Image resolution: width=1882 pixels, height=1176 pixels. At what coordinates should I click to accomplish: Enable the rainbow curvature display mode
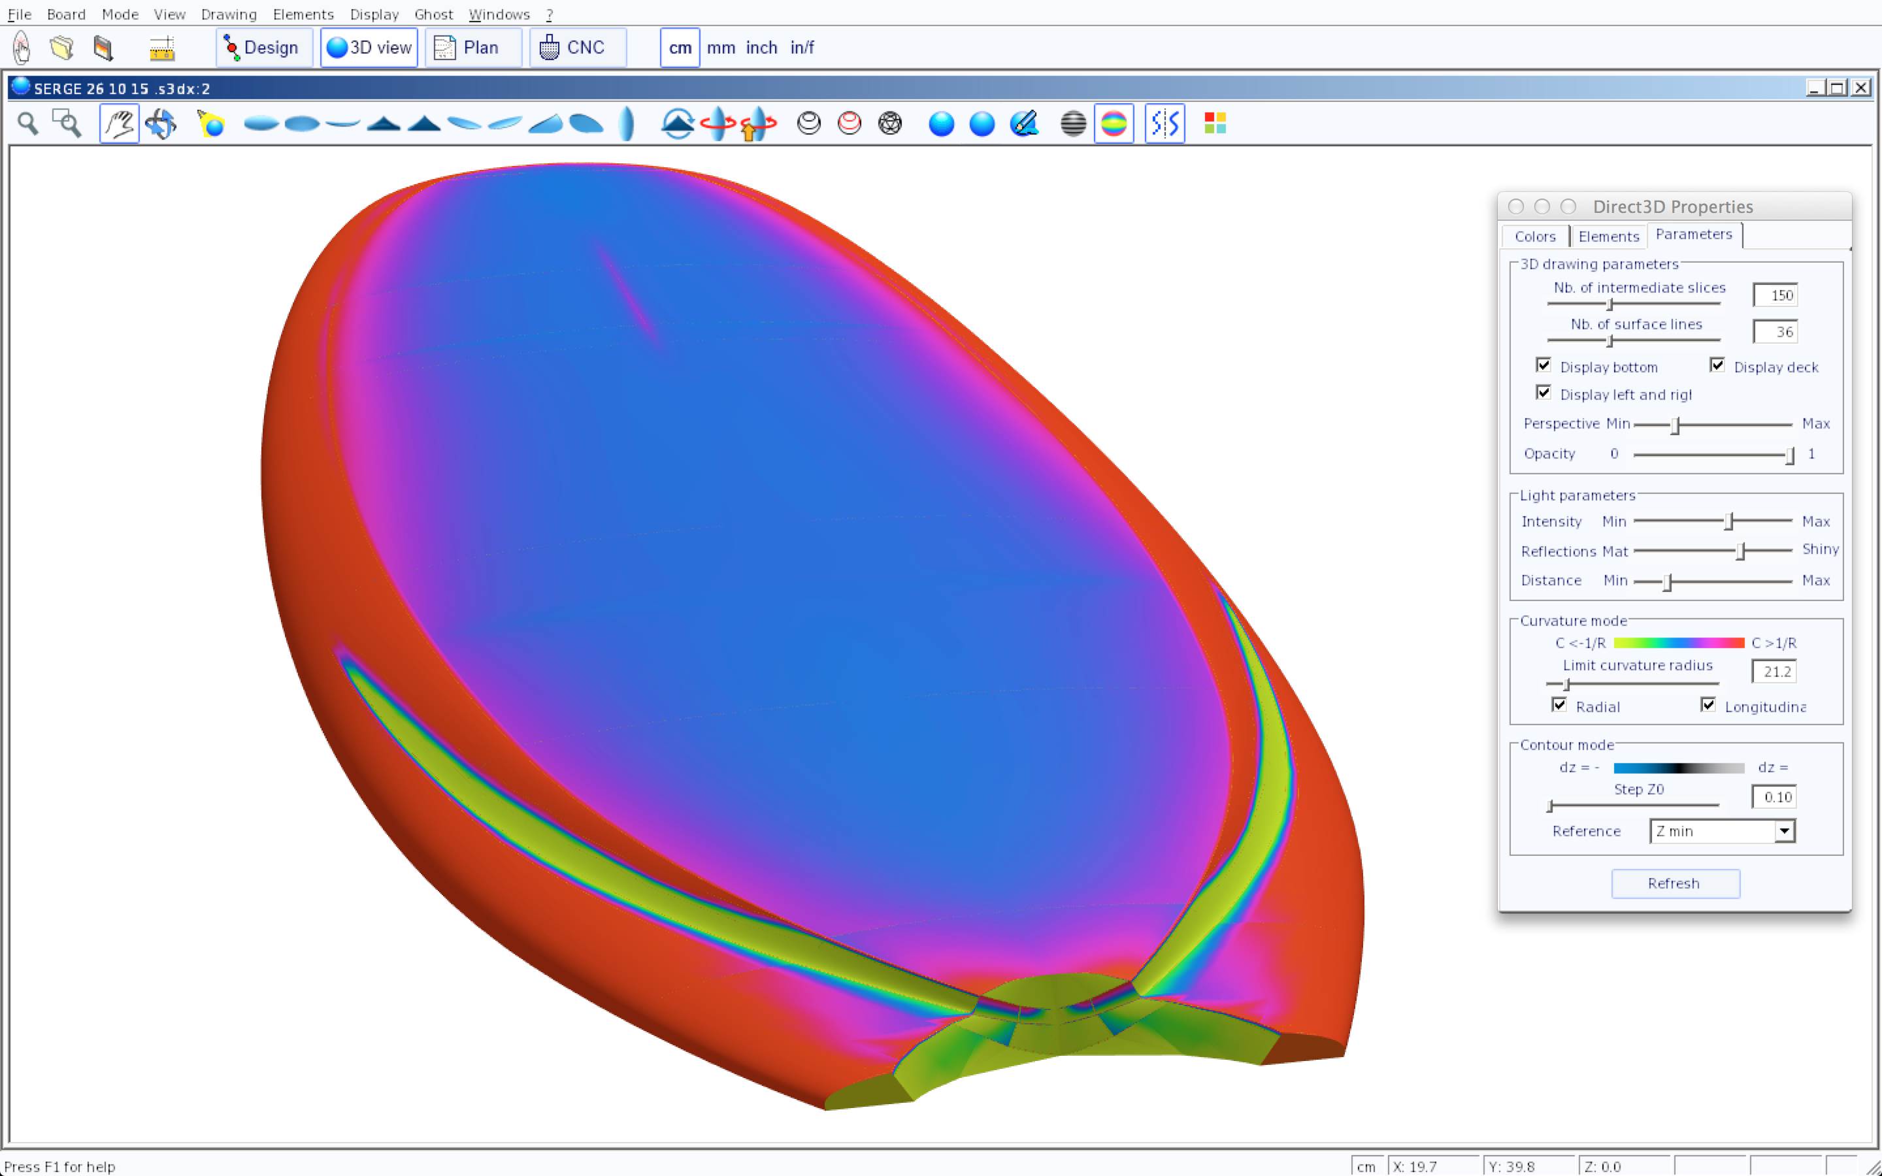1114,123
